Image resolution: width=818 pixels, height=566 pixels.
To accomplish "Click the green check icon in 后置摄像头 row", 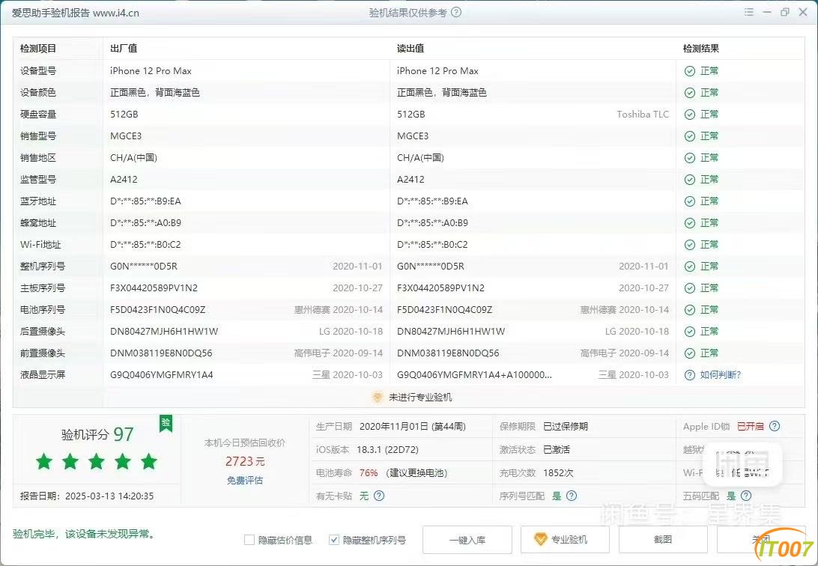I will tap(690, 332).
